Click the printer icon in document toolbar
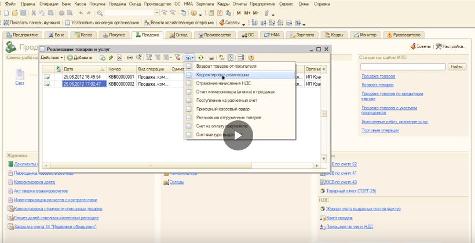Screen dimensions: 475x243 tap(211, 58)
